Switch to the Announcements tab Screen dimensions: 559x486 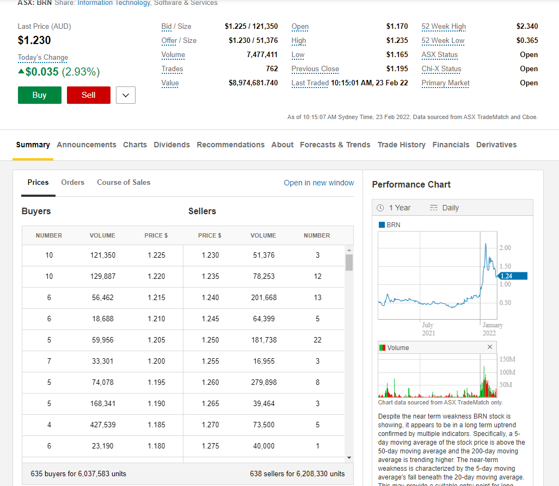87,145
